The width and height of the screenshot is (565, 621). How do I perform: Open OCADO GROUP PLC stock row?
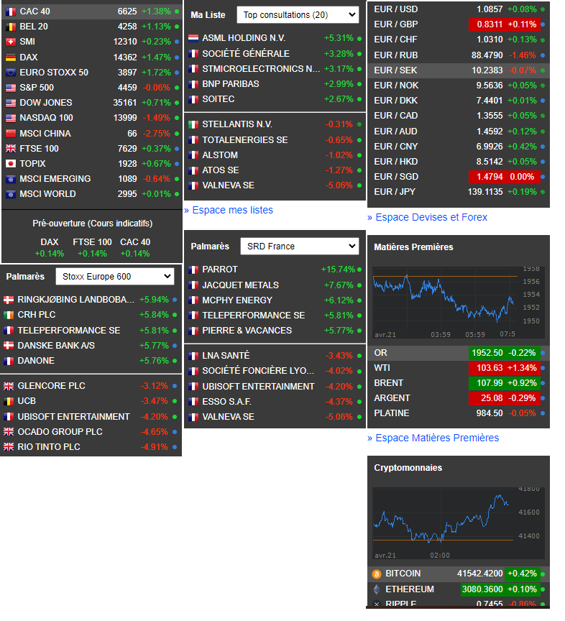point(91,432)
